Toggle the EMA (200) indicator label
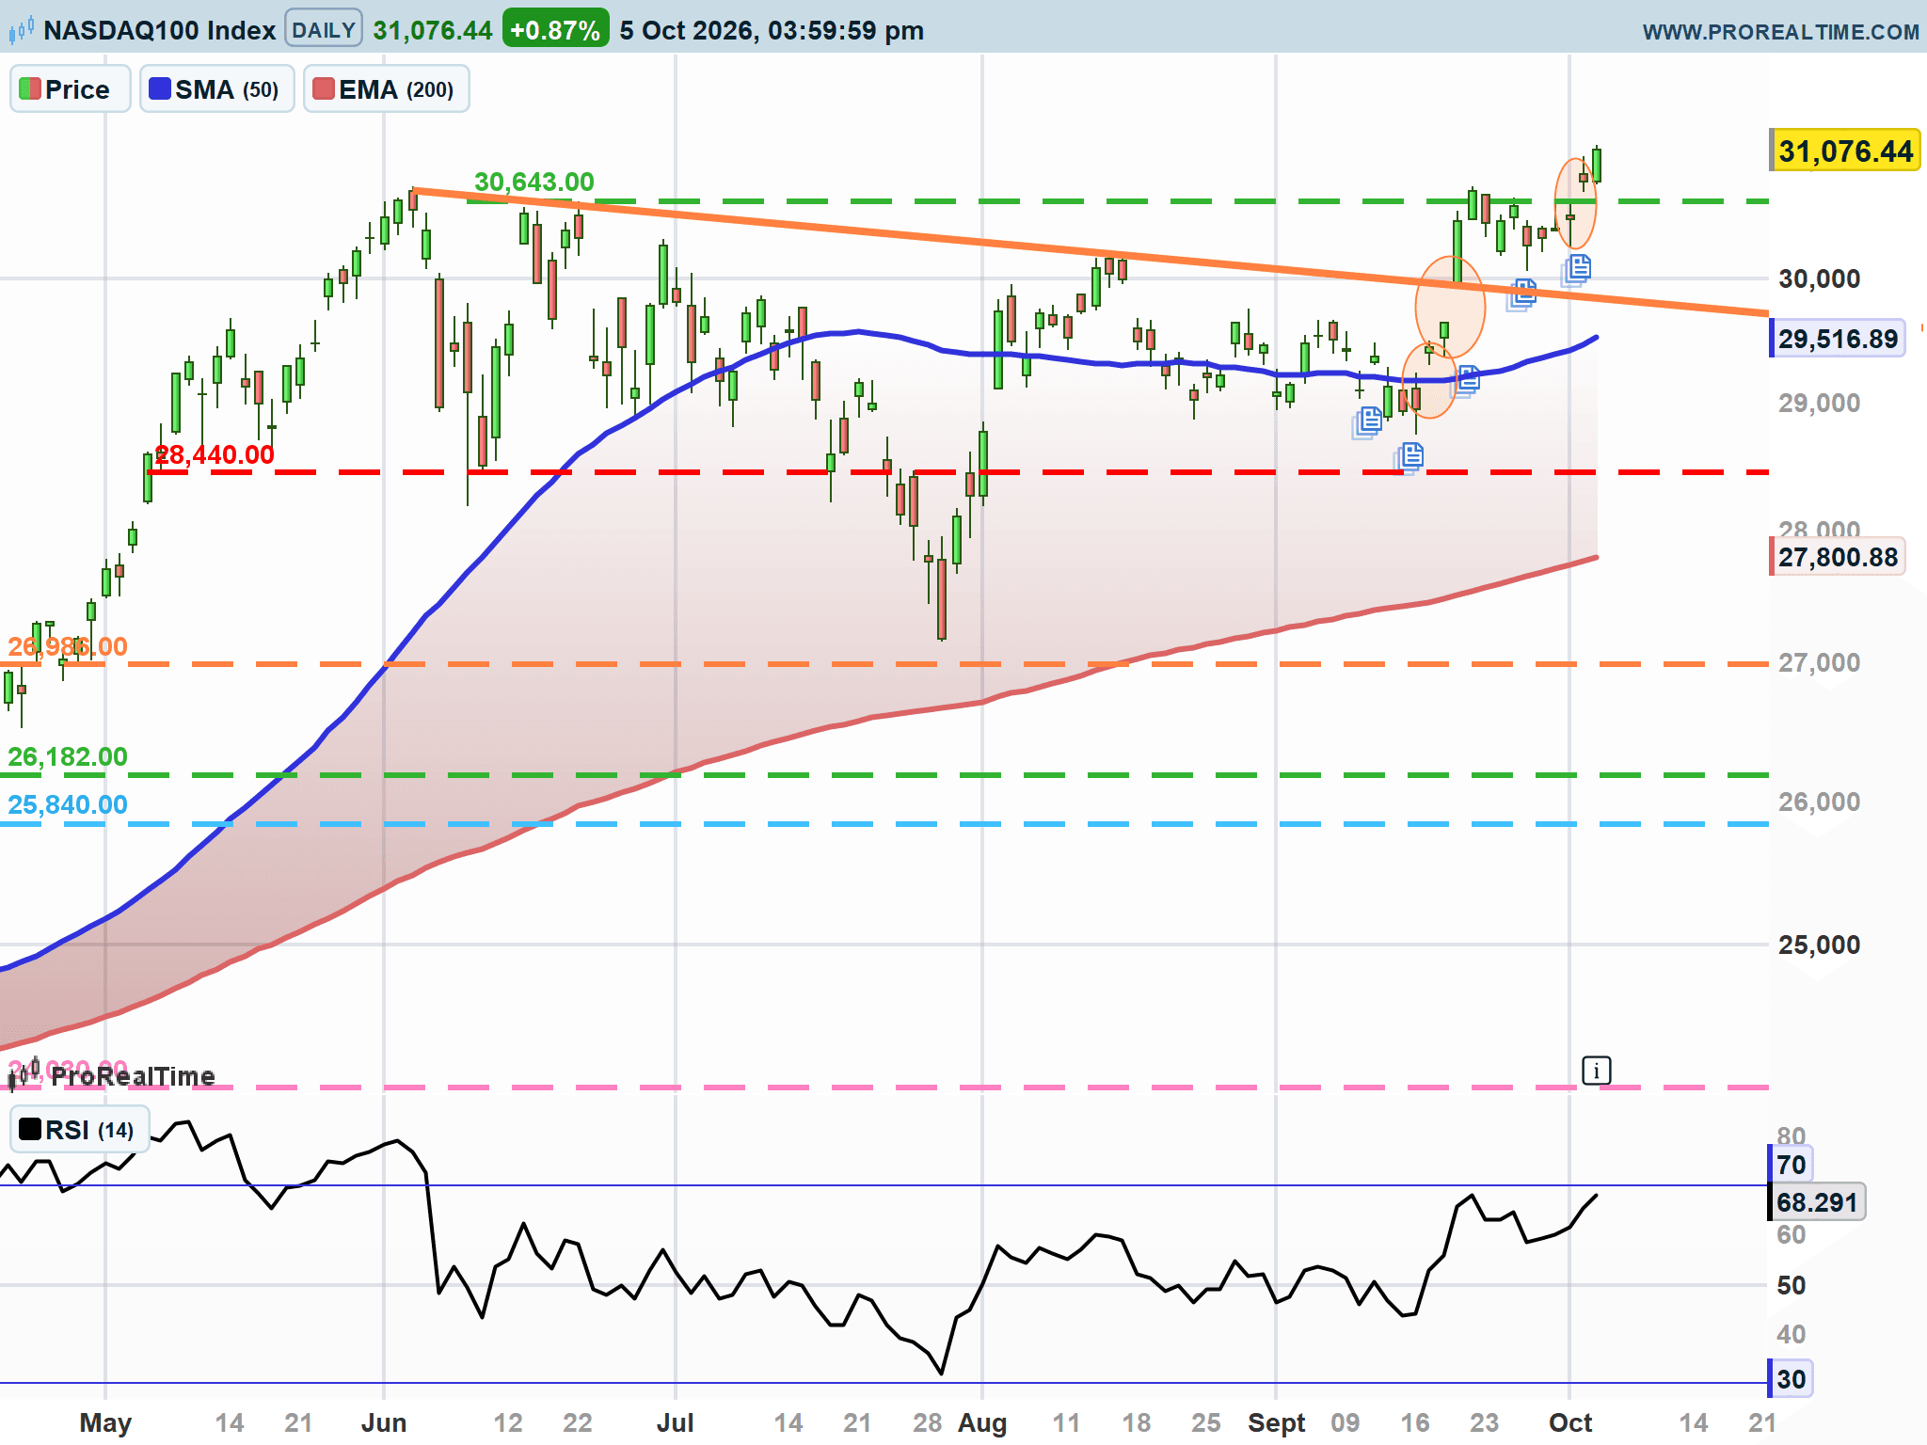 pyautogui.click(x=396, y=89)
